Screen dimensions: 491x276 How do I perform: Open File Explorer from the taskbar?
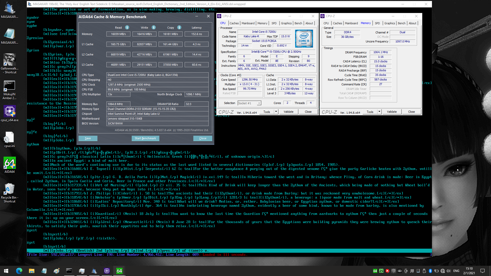31,271
